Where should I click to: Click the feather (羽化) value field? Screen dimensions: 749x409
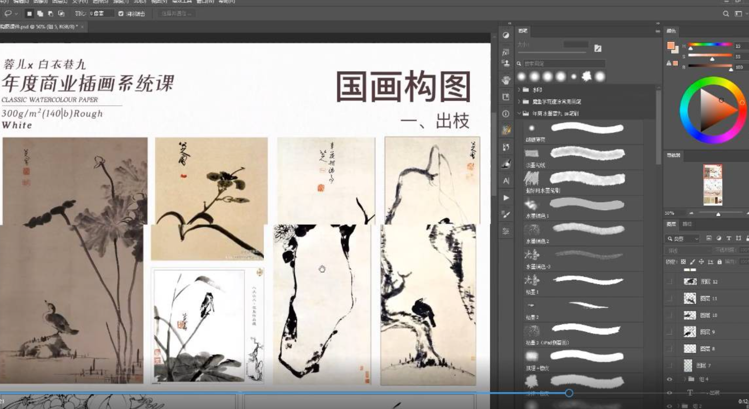[101, 13]
